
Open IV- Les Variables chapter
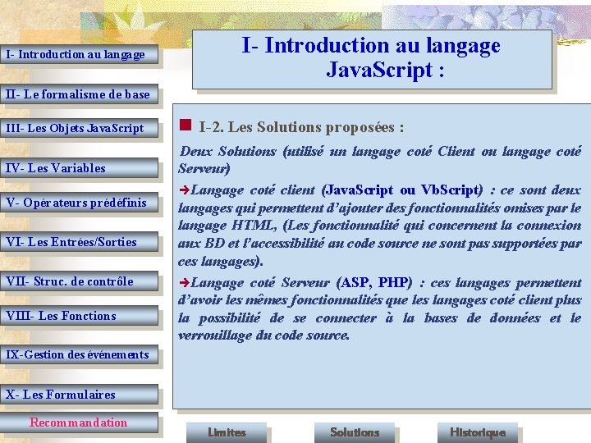(79, 168)
